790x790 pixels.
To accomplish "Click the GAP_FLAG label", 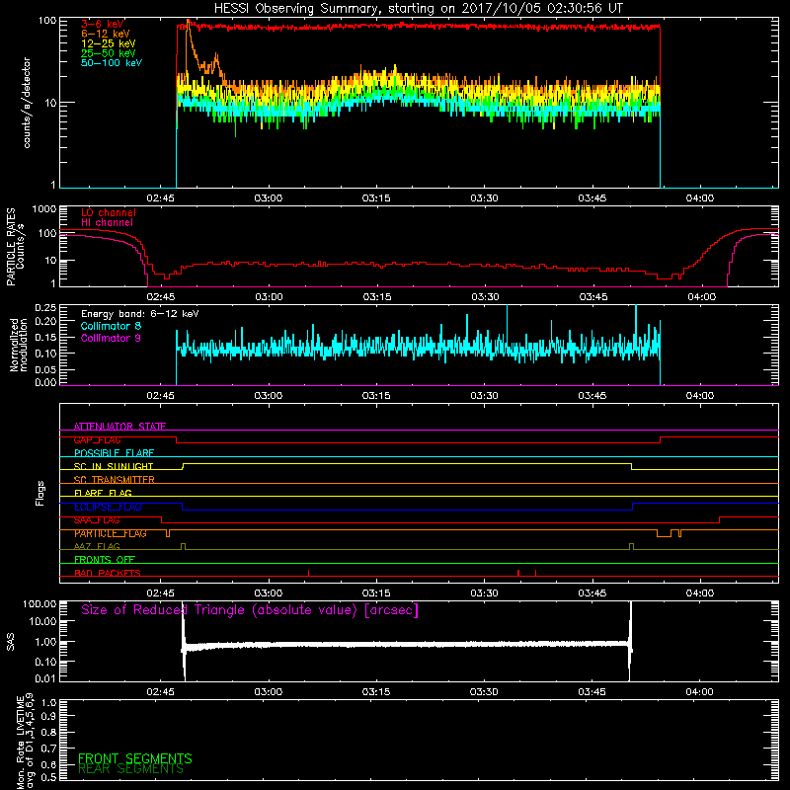I will point(97,439).
